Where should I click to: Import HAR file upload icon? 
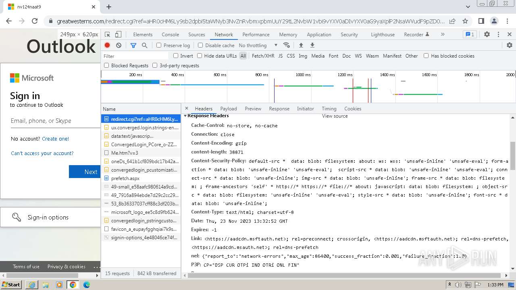pos(301,45)
